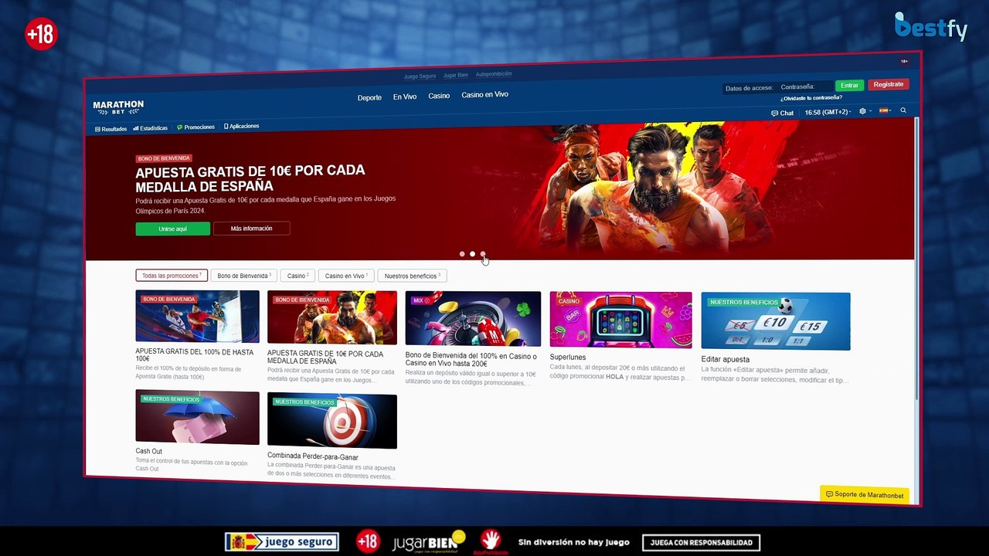Image resolution: width=989 pixels, height=556 pixels.
Task: Open Promociones in the secondary bar
Action: 195,127
